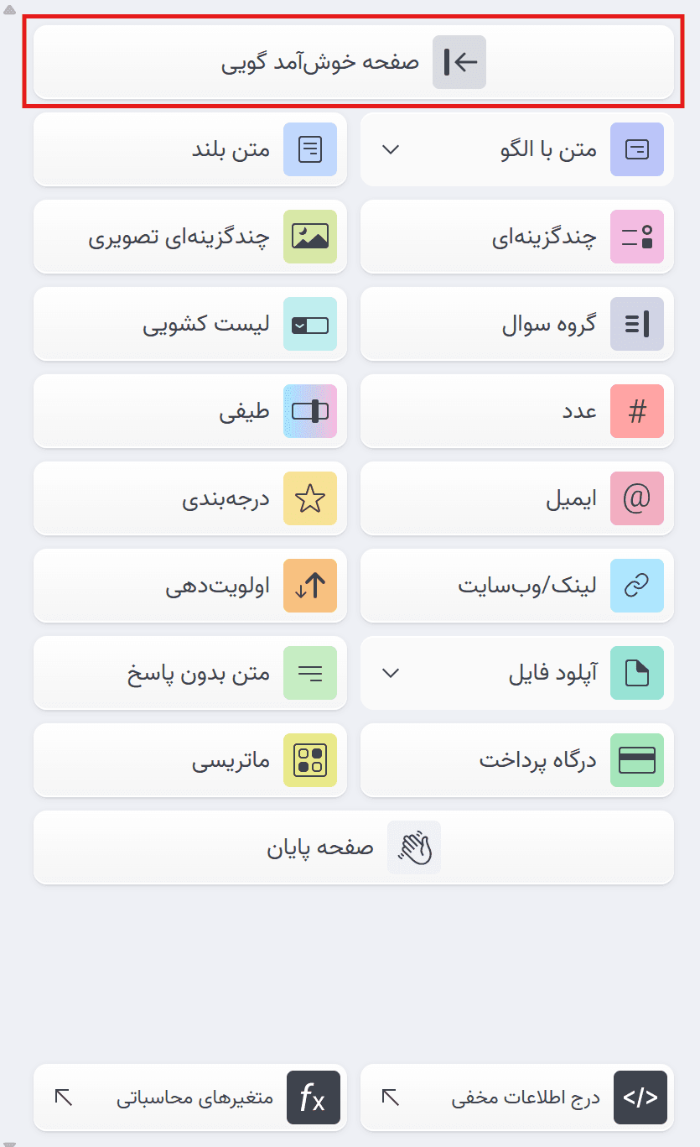Add a صفحه پایان ending page
The height and width of the screenshot is (1147, 700).
[352, 847]
